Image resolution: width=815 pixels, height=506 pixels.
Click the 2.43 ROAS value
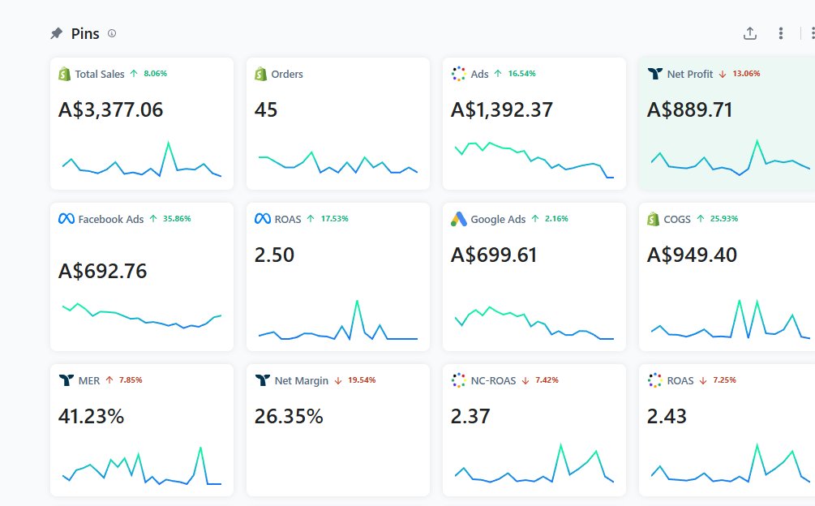pos(667,416)
